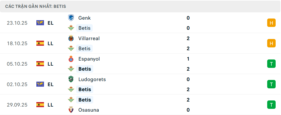The image size is (281, 115).
Task: Click the orange H badge for Villarreal match
Action: [271, 43]
